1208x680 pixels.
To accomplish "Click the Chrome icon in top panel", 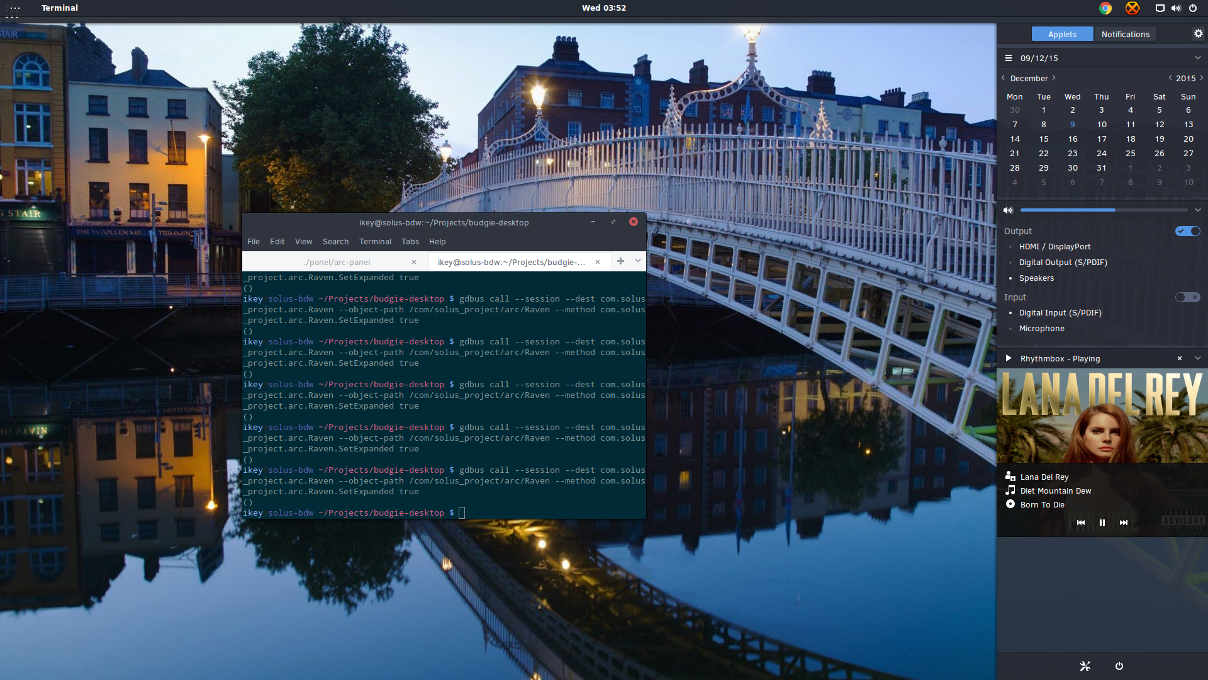I will point(1105,8).
